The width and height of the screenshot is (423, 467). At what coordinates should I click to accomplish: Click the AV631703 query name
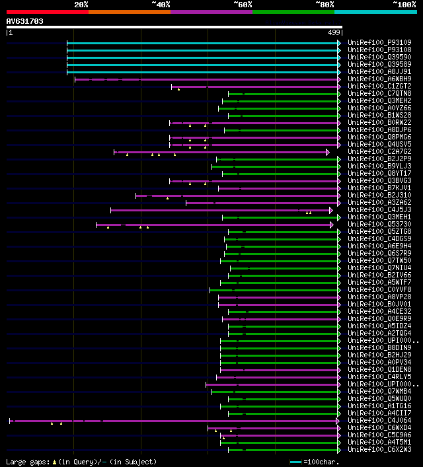(x=24, y=21)
